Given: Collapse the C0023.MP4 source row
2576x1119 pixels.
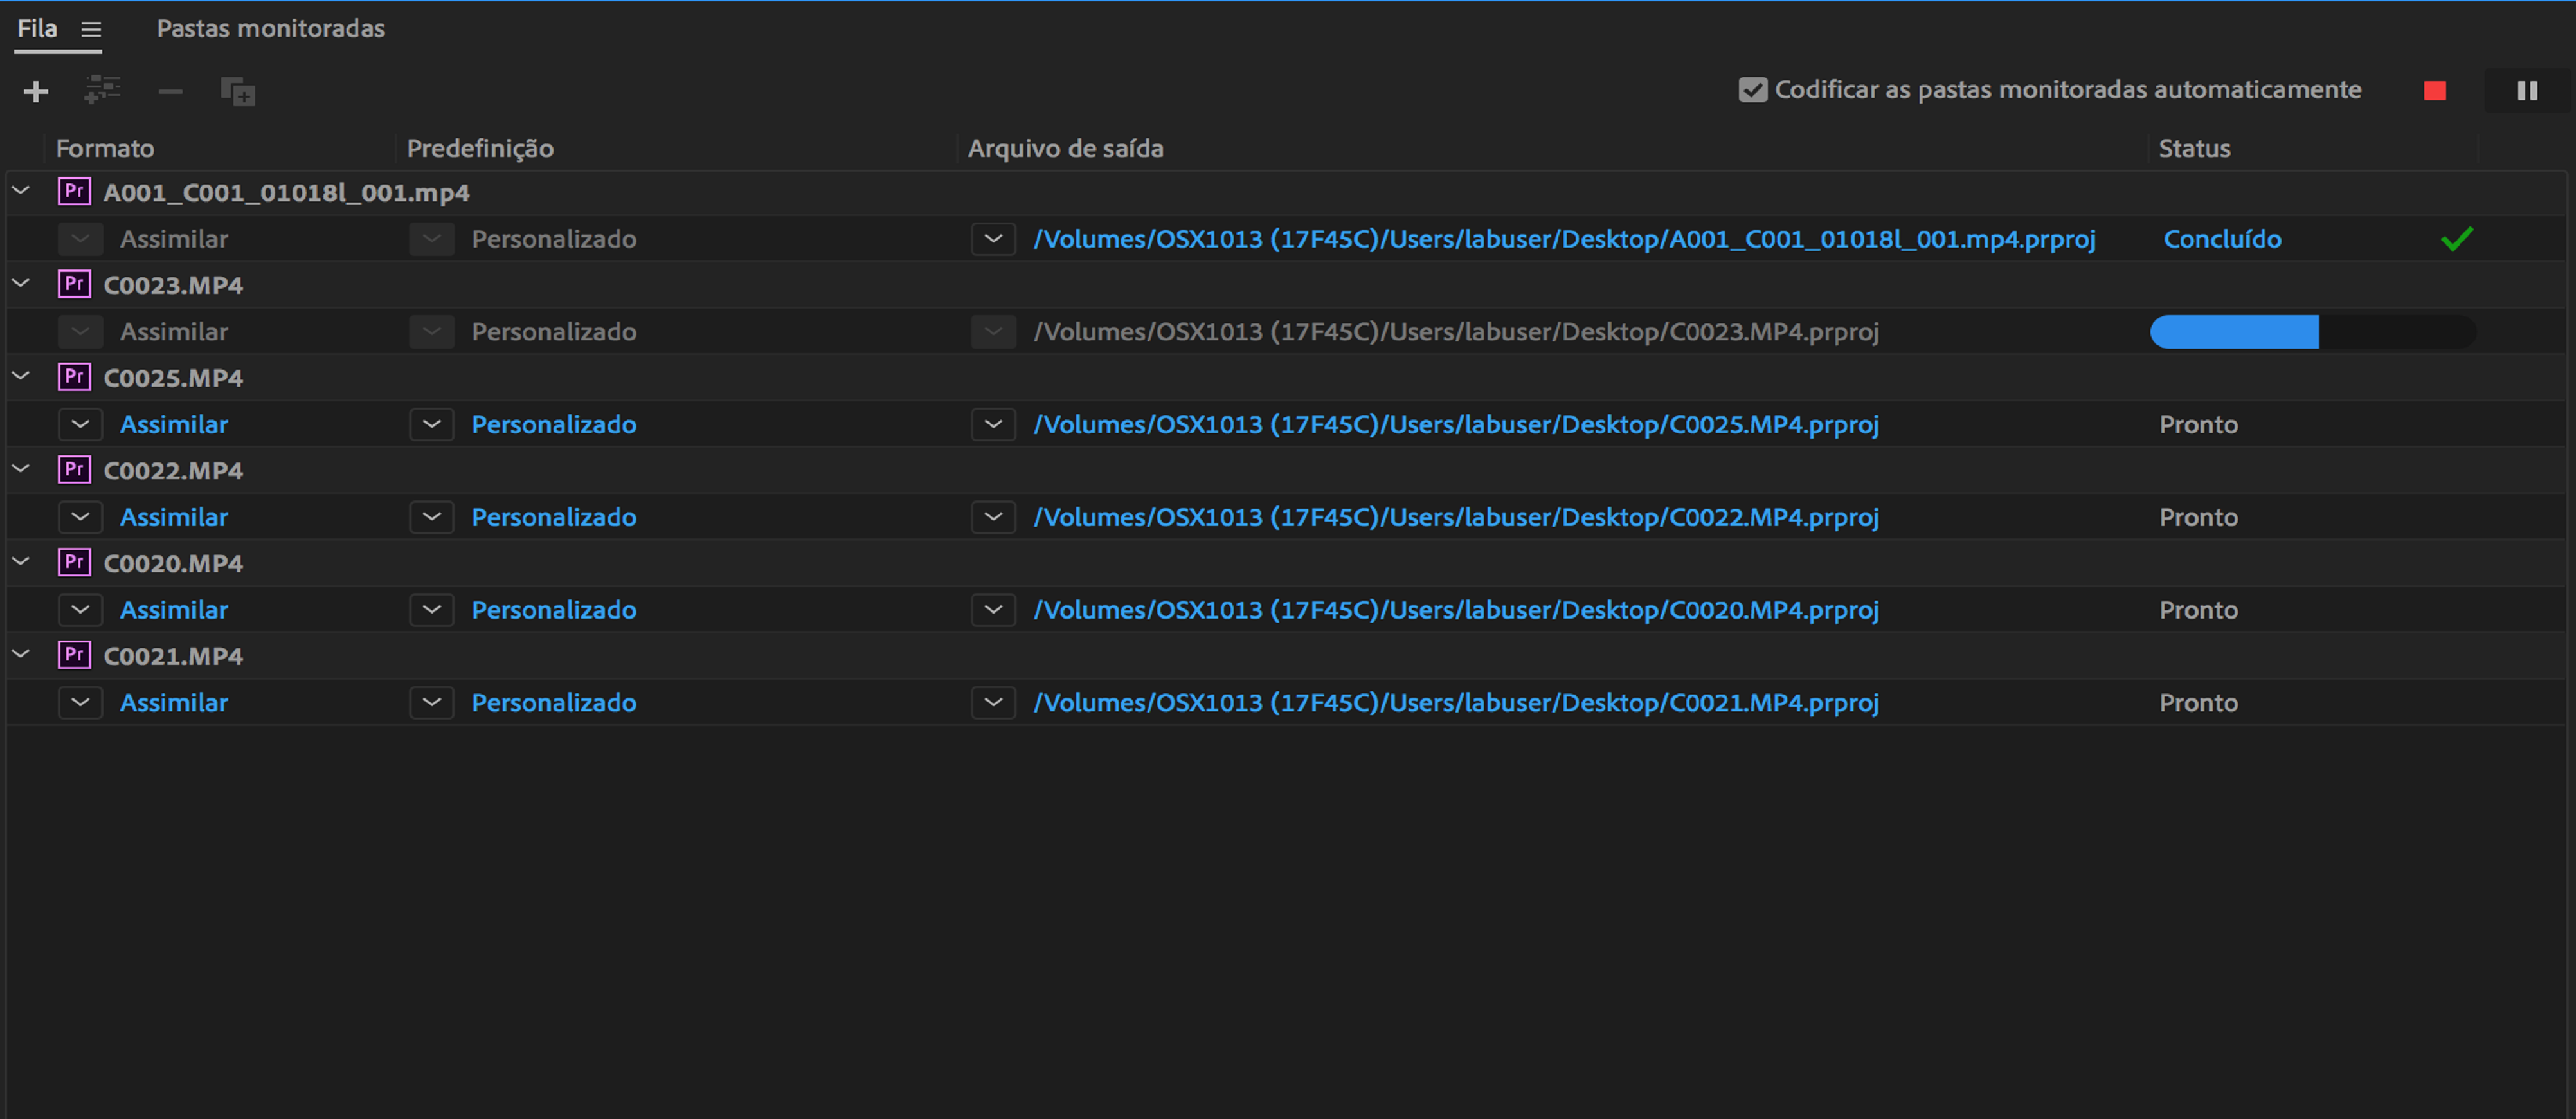Looking at the screenshot, I should tap(21, 284).
